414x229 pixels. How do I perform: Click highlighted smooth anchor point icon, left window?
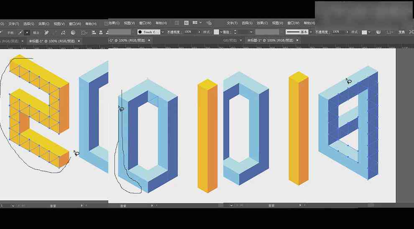tap(27, 33)
